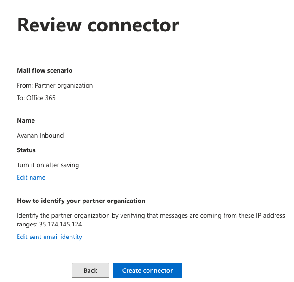Image resolution: width=294 pixels, height=282 pixels.
Task: Click the Turn it on after saving text
Action: coord(48,165)
